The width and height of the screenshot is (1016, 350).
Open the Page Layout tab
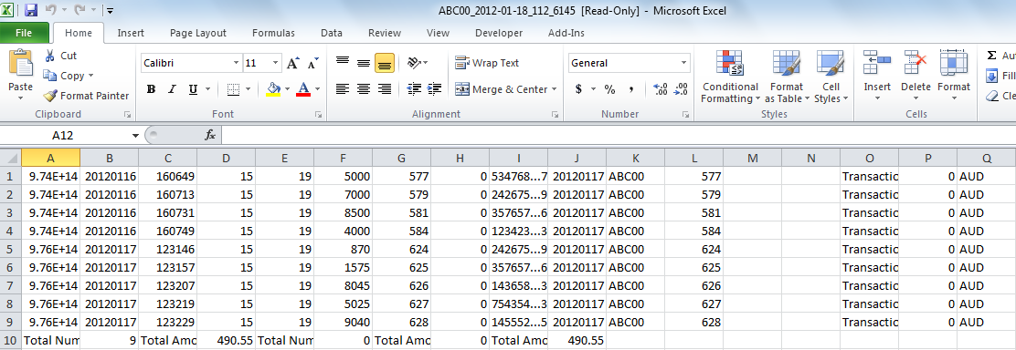pyautogui.click(x=198, y=33)
